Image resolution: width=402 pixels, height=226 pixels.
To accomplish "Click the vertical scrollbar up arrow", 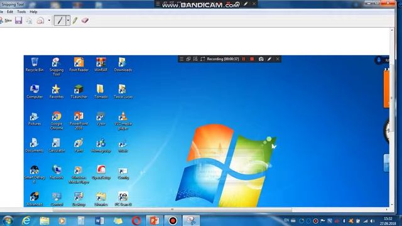I will [392, 30].
